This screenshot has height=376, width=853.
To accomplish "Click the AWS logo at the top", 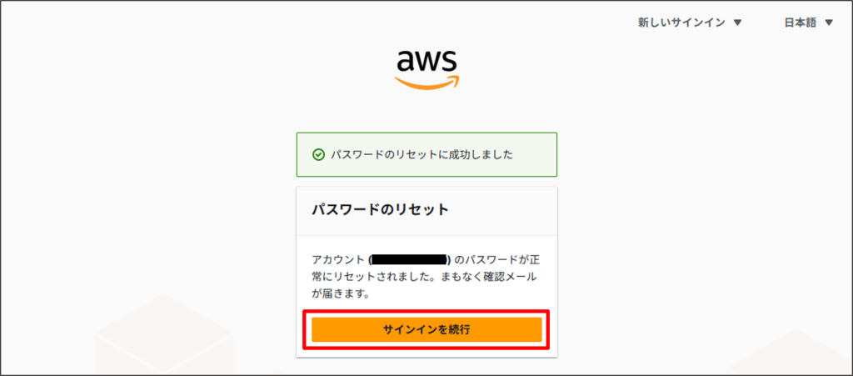I will tap(426, 68).
